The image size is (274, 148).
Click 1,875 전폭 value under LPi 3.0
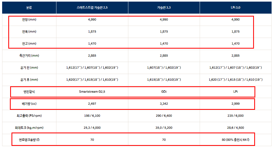point(236,32)
